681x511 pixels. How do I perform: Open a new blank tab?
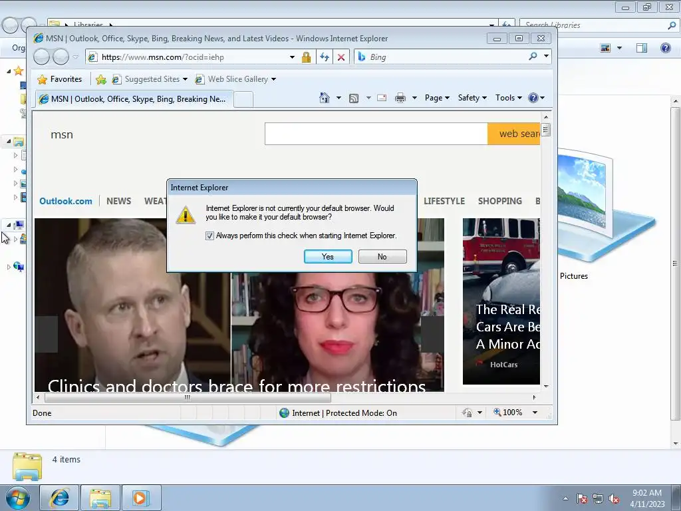point(243,100)
